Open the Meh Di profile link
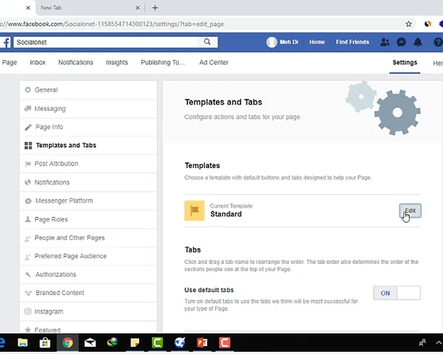443x354 pixels. 283,43
